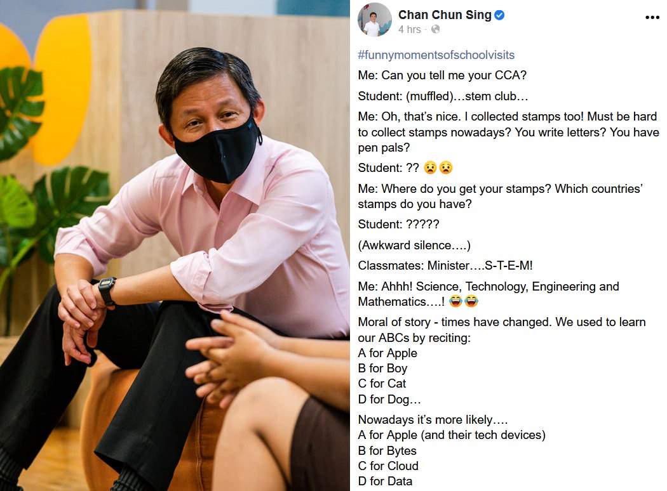The width and height of the screenshot is (667, 491).
Task: Open the three-dot post options menu
Action: pyautogui.click(x=652, y=17)
